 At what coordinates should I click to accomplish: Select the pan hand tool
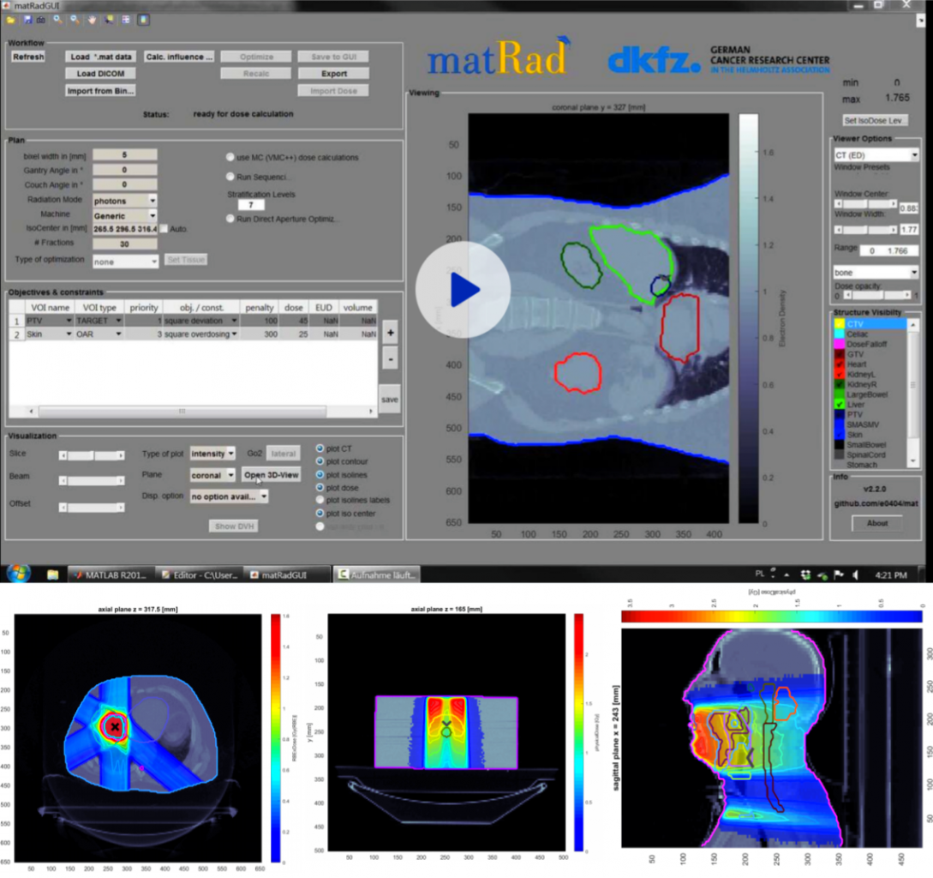click(92, 20)
